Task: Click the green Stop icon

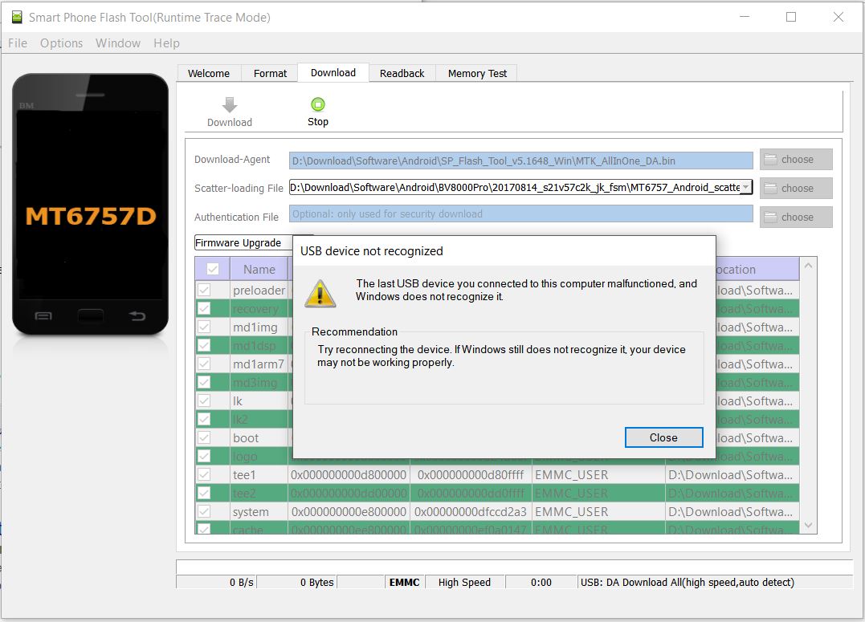Action: click(x=317, y=104)
